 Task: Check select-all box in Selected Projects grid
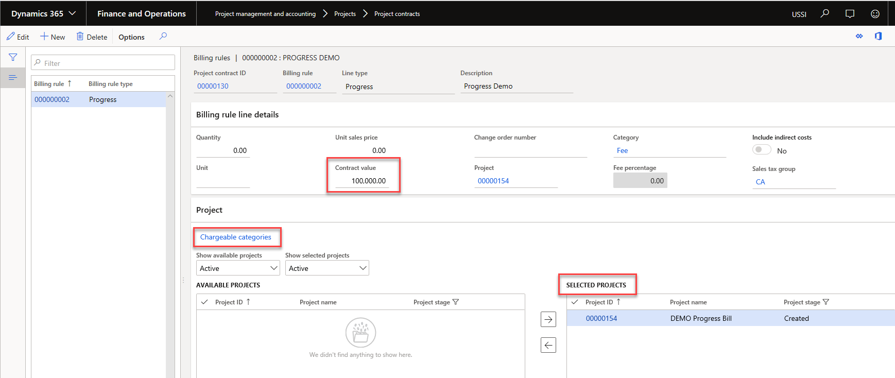tap(575, 302)
